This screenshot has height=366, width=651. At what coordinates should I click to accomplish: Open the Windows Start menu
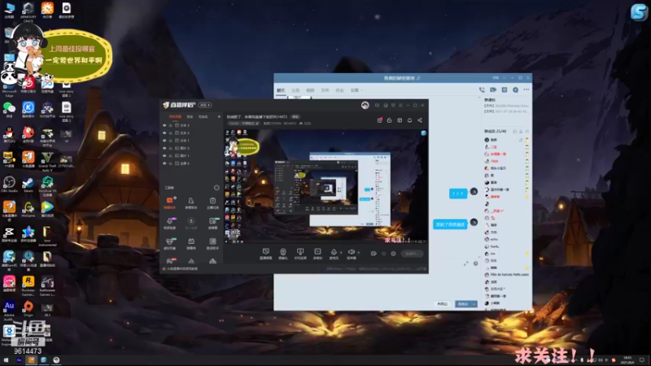6,360
